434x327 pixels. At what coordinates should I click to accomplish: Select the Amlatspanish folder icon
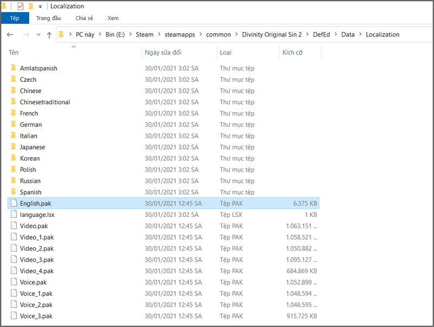13,68
